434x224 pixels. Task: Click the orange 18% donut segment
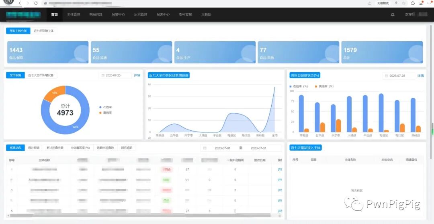pyautogui.click(x=55, y=93)
